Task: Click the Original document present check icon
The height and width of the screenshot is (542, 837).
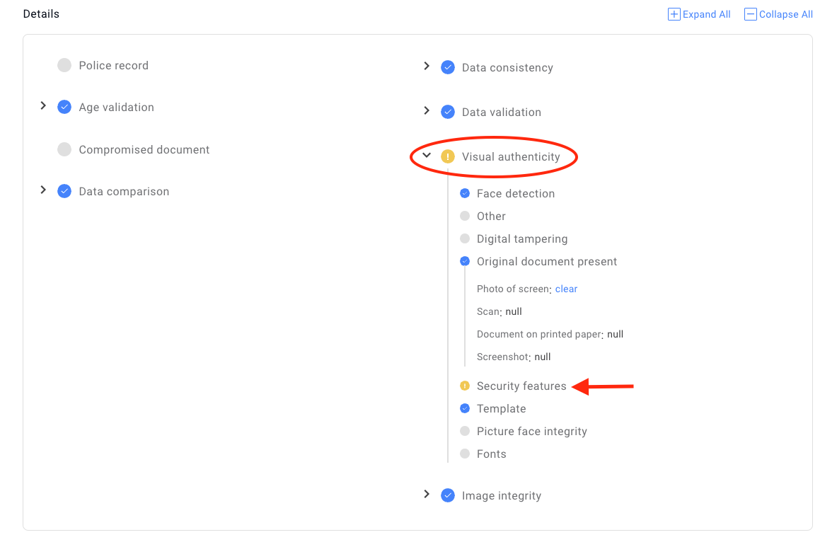Action: point(465,261)
